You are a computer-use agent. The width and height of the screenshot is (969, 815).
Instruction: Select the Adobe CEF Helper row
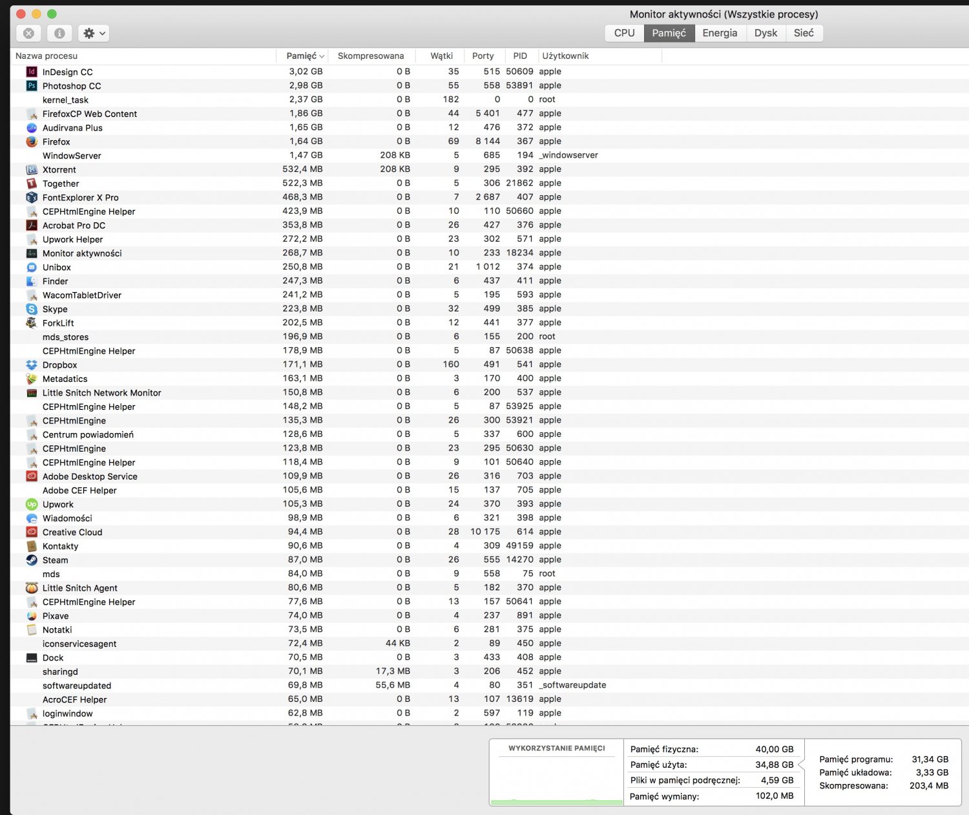pyautogui.click(x=490, y=490)
